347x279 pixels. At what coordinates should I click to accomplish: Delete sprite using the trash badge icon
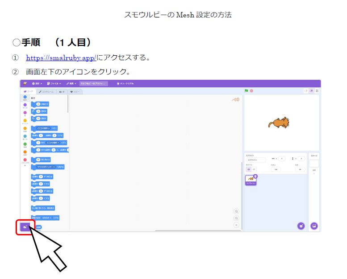[x=255, y=176]
